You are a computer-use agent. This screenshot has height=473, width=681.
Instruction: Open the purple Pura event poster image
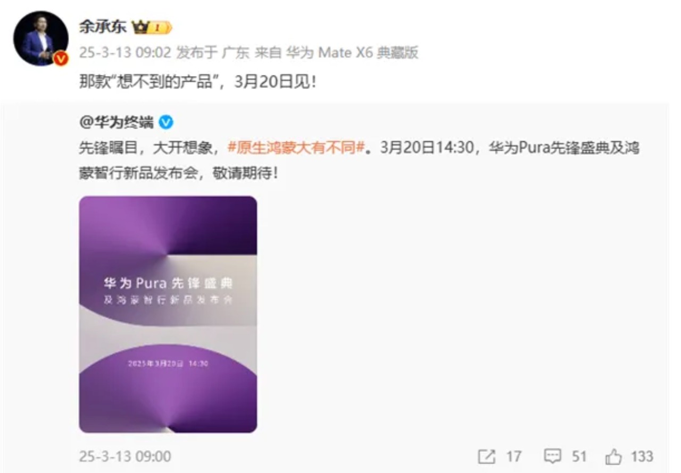(168, 314)
